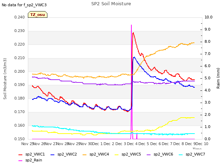Click the 'No data for f_sp2_VWC3' message
The width and height of the screenshot is (223, 167).
click(x=24, y=5)
